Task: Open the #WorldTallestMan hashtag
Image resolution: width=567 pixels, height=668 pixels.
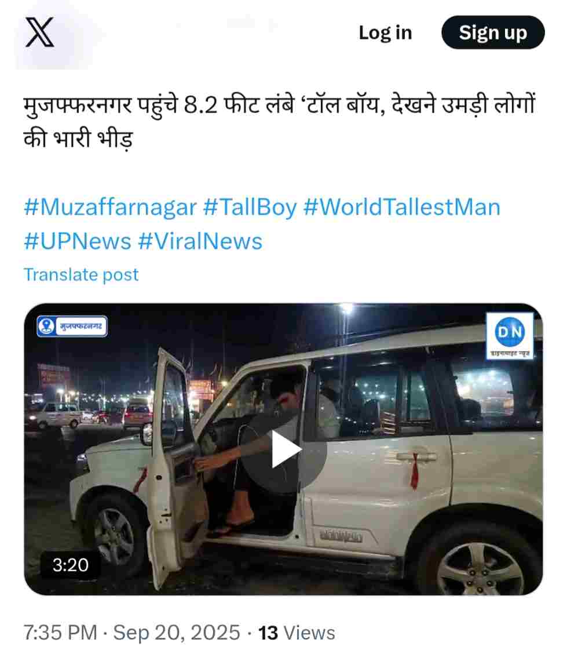Action: tap(401, 208)
